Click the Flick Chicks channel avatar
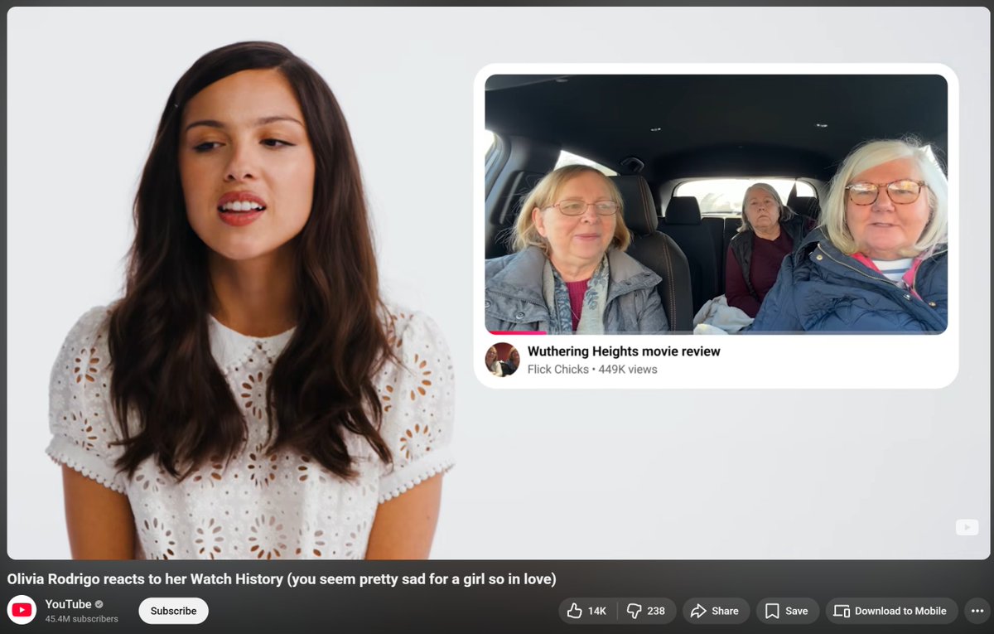The height and width of the screenshot is (634, 994). click(x=502, y=360)
